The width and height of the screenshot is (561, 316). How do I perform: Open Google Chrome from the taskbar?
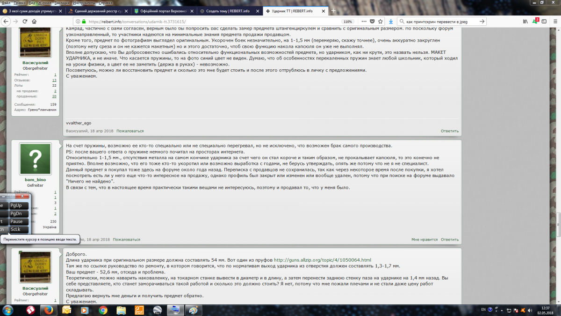pyautogui.click(x=103, y=310)
